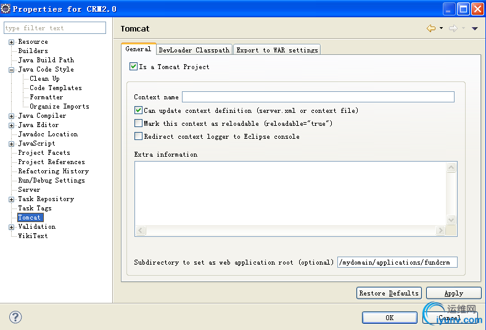This screenshot has height=330, width=486.
Task: Toggle the Is a Tomcat Project checkbox
Action: tap(133, 67)
